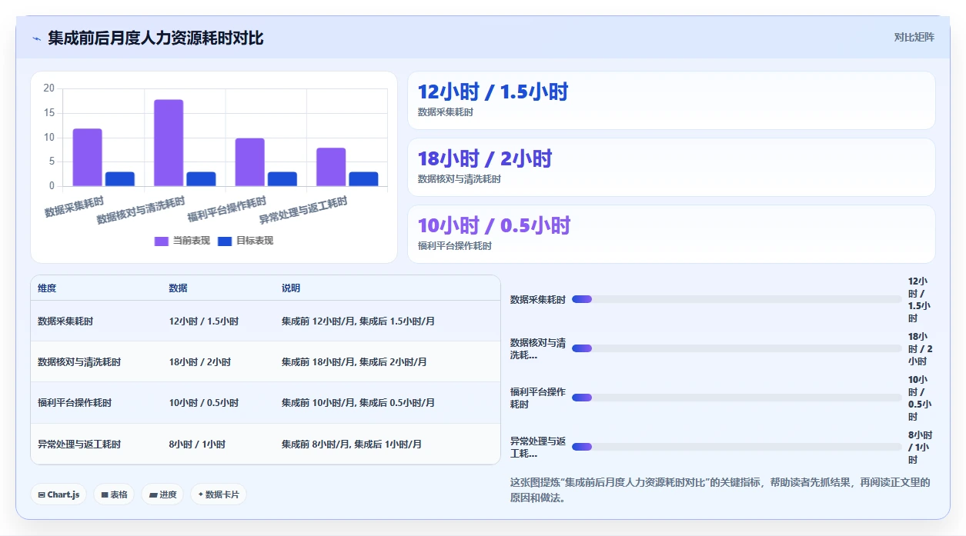Toggle the 目标表现 legend swatch
Viewport: 966px width, 536px height.
pos(225,241)
